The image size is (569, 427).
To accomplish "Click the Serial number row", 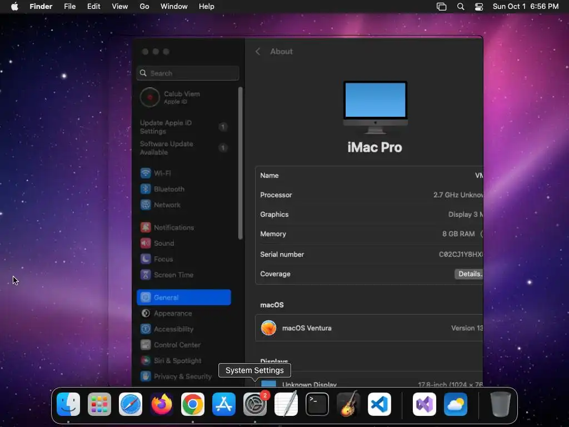I will pos(369,254).
